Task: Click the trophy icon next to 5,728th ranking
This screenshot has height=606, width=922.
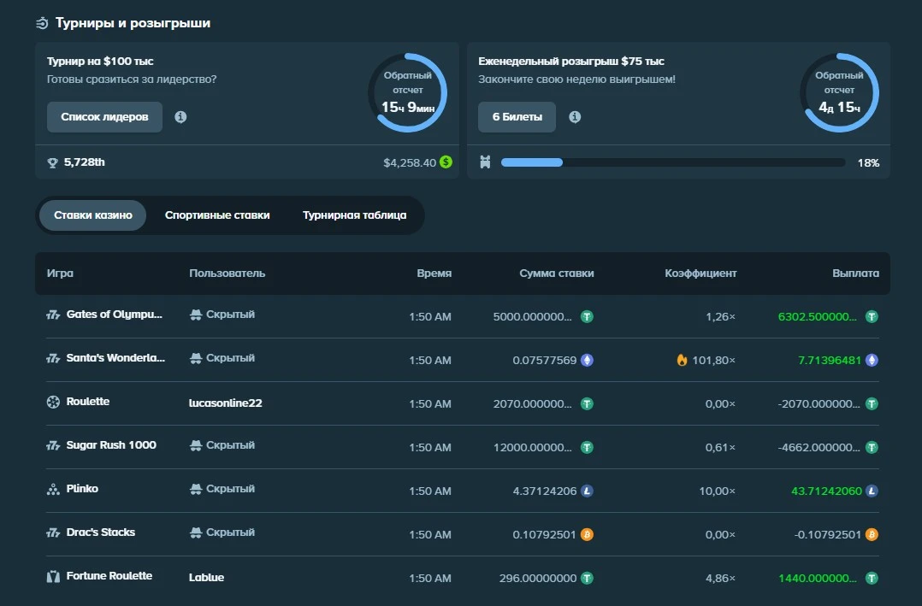Action: tap(51, 162)
